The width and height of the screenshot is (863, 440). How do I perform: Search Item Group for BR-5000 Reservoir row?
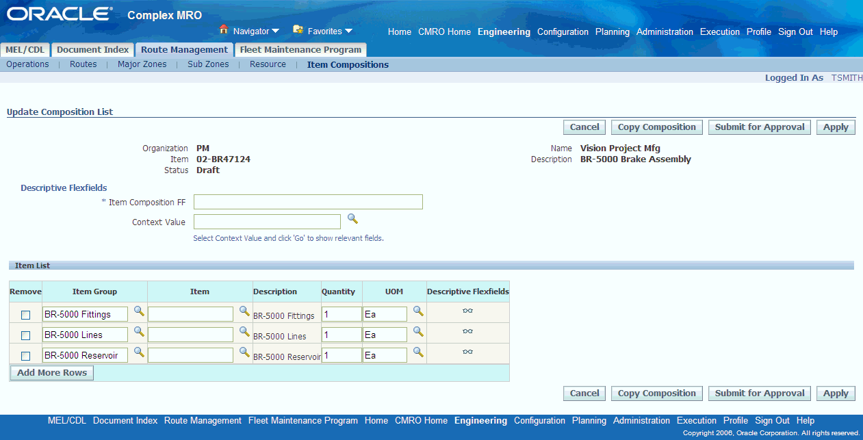coord(139,352)
